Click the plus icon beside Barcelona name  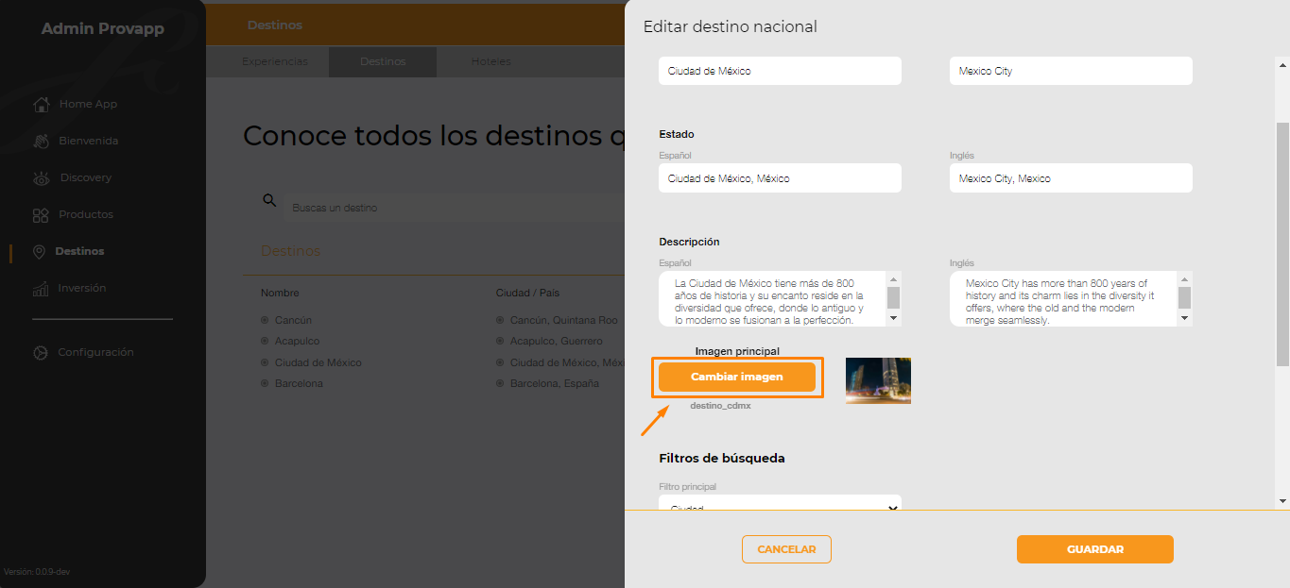265,383
